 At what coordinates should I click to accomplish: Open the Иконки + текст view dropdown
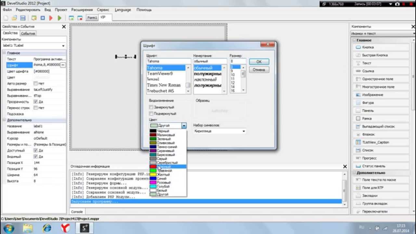tap(414, 33)
